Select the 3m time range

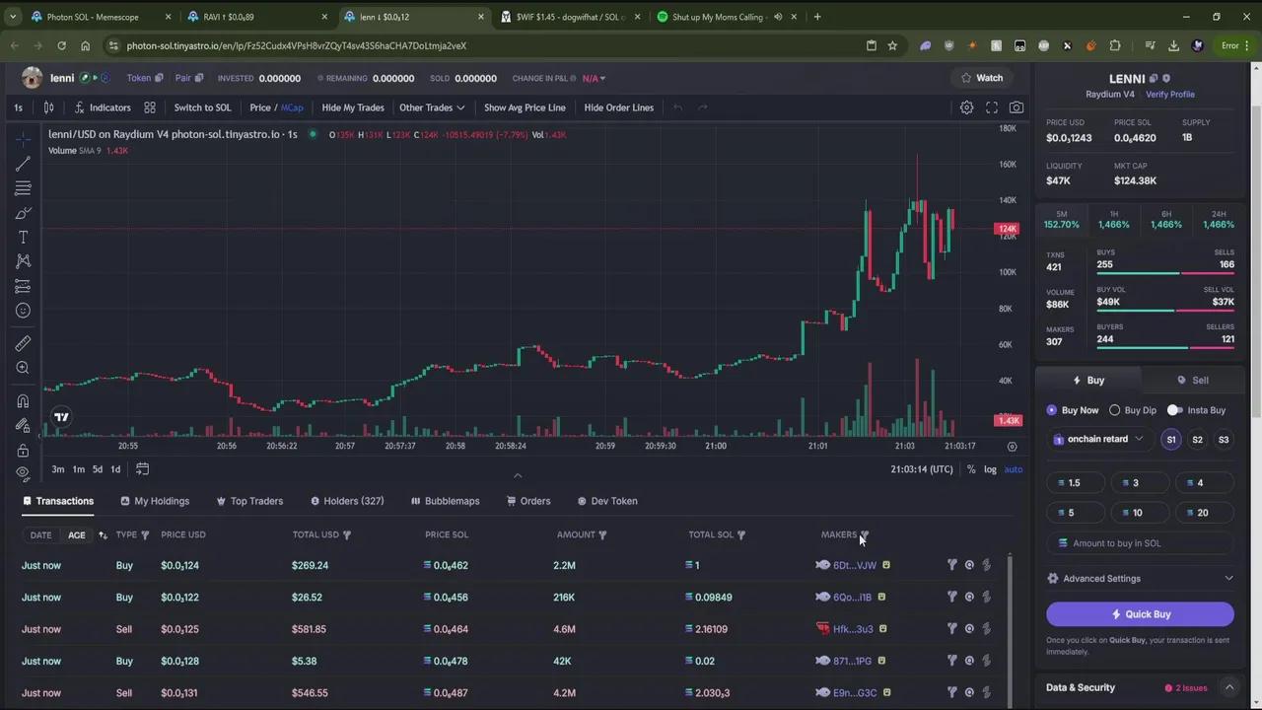58,469
